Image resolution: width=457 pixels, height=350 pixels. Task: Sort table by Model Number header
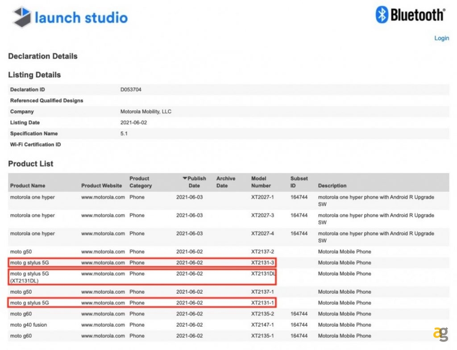tap(261, 182)
